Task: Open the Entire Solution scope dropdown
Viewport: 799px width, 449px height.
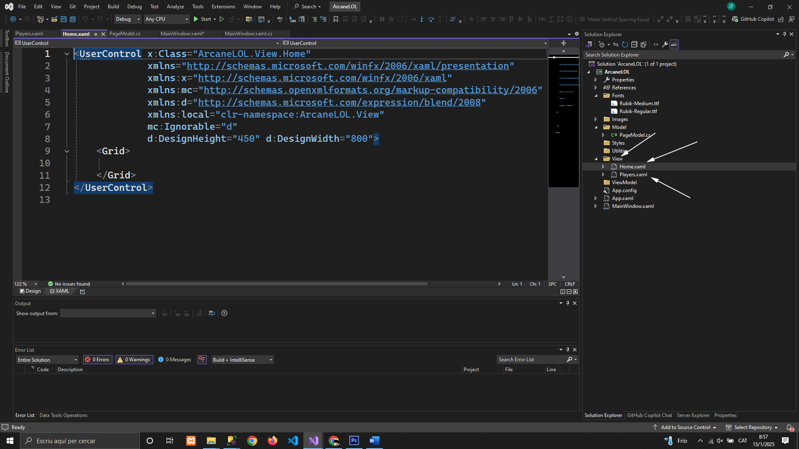Action: [47, 360]
